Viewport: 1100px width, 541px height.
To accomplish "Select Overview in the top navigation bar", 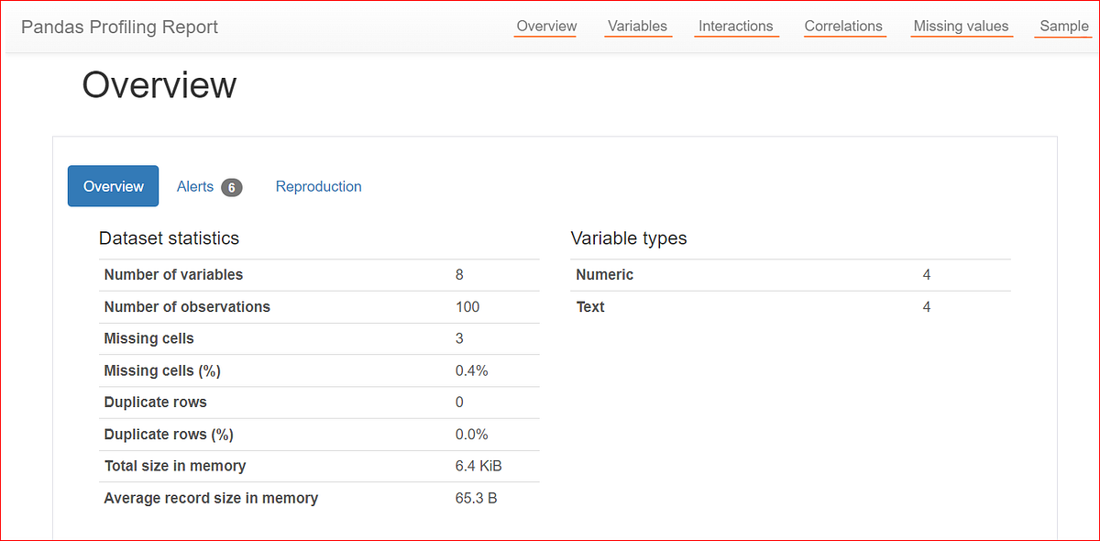I will (x=545, y=26).
